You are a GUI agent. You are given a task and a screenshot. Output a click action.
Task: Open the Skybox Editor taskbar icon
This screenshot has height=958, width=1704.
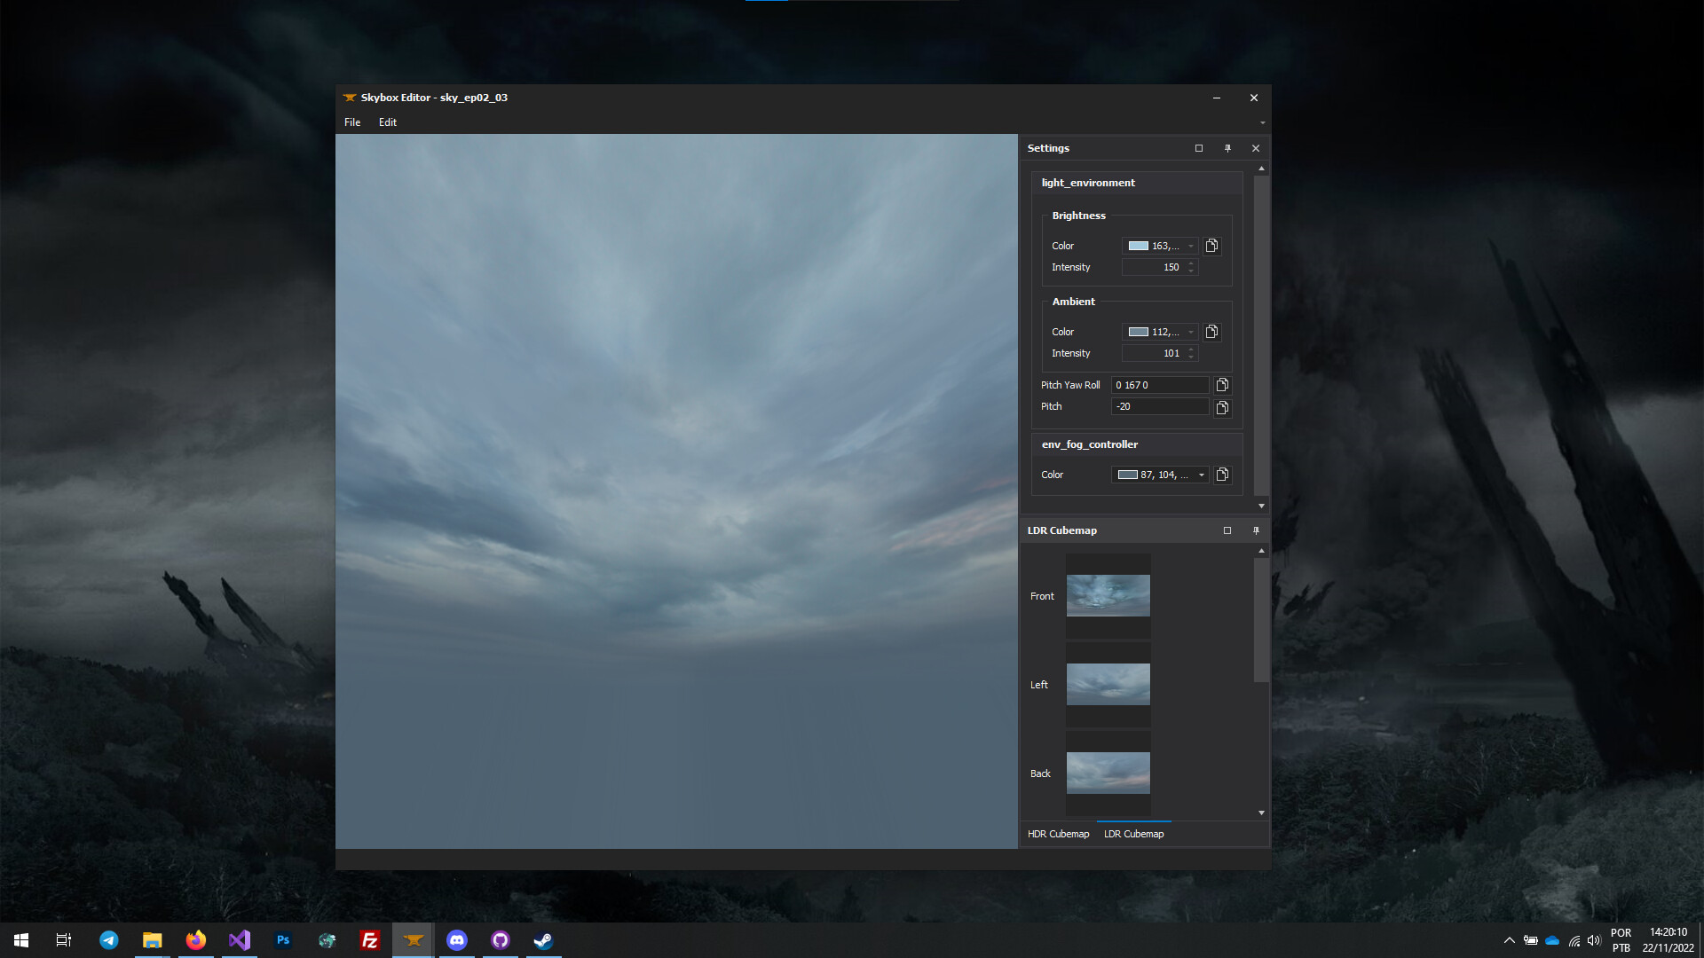(413, 939)
